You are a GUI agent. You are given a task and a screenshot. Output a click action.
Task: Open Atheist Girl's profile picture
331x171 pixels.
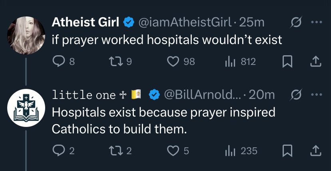click(26, 35)
